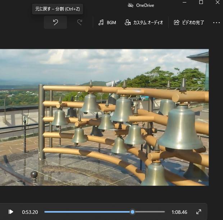The height and width of the screenshot is (220, 223).
Task: Click the current time 0:53.20
Action: (30, 212)
